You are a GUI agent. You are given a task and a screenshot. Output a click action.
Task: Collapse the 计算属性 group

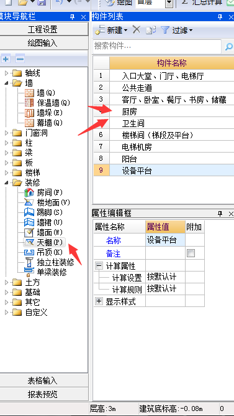point(99,266)
